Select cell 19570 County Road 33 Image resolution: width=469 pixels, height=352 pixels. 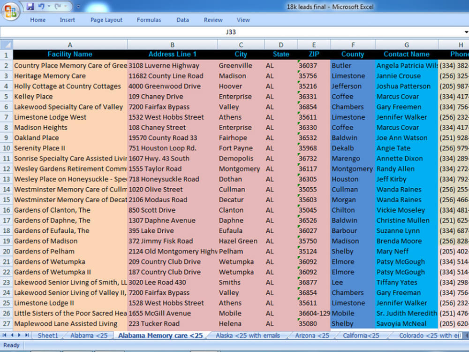(x=172, y=138)
